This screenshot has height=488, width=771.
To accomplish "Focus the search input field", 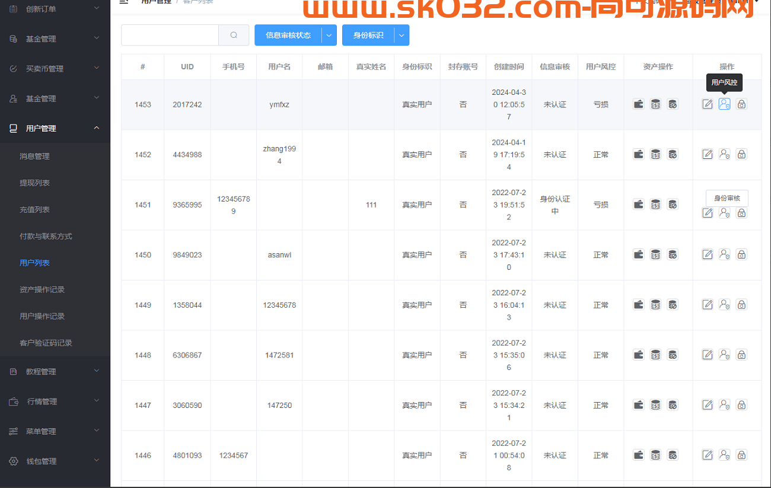I will tap(170, 35).
